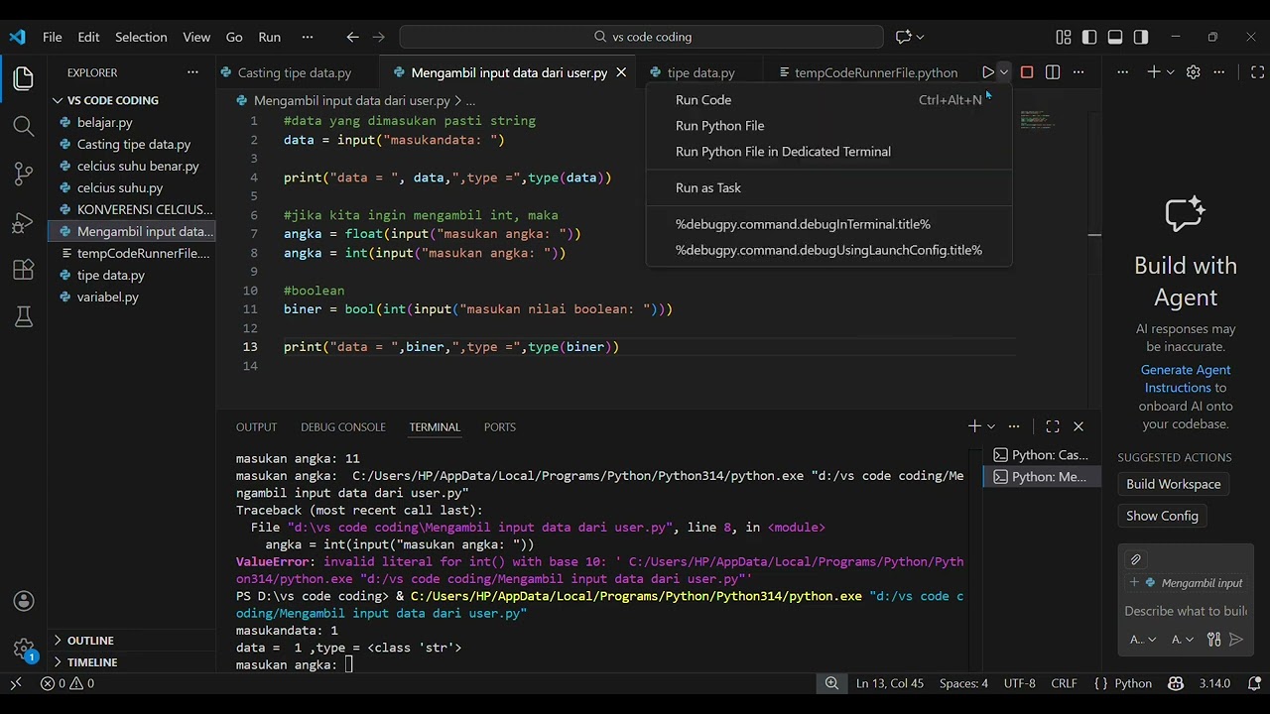The height and width of the screenshot is (714, 1270).
Task: Click the paperclip attach context icon
Action: click(x=1136, y=559)
